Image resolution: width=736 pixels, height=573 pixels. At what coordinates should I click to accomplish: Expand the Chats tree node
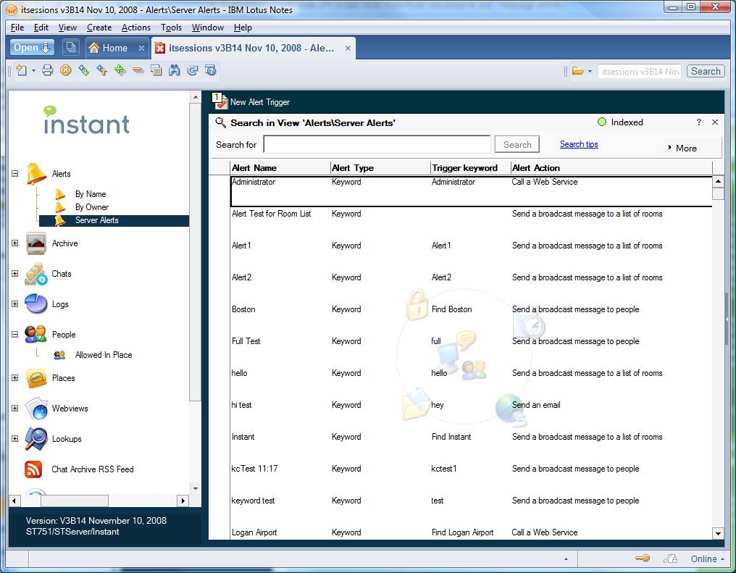coord(15,274)
